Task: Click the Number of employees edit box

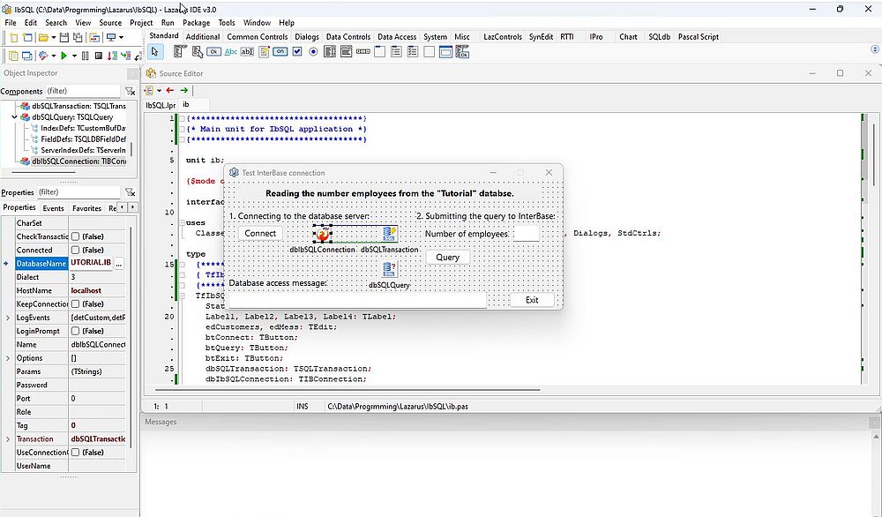Action: [x=527, y=234]
